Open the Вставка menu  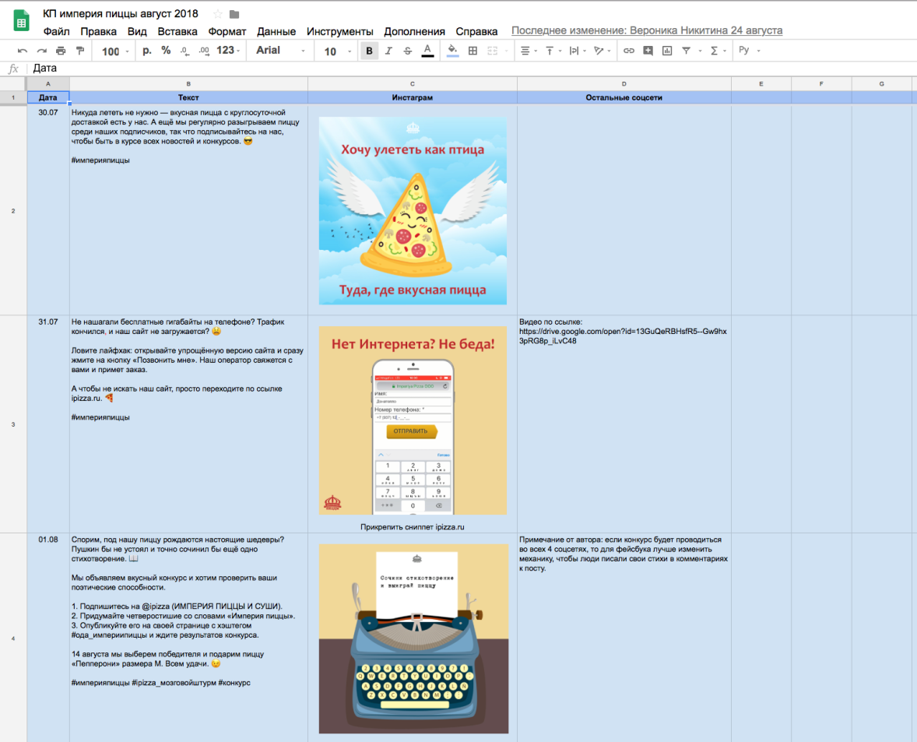click(x=177, y=32)
